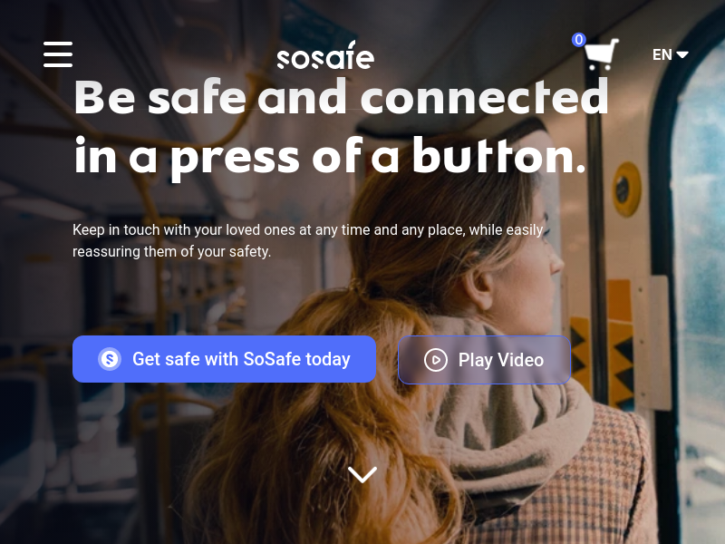The image size is (725, 544).
Task: Click the Play Video button
Action: tap(484, 360)
